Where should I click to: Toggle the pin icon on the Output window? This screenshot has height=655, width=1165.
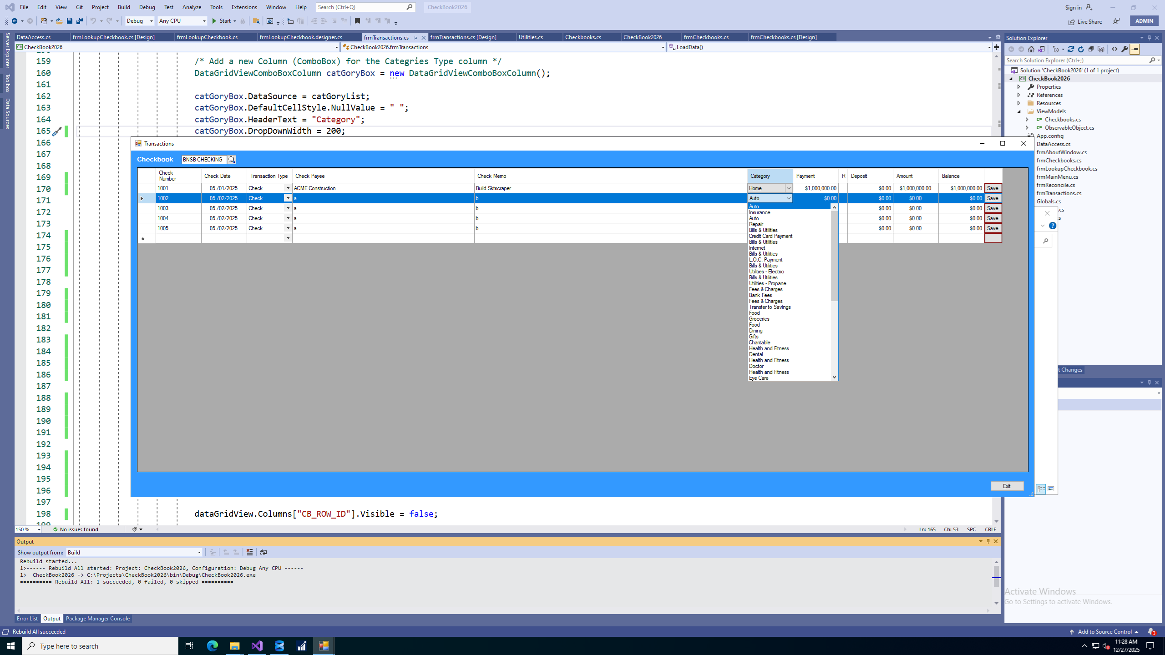988,541
